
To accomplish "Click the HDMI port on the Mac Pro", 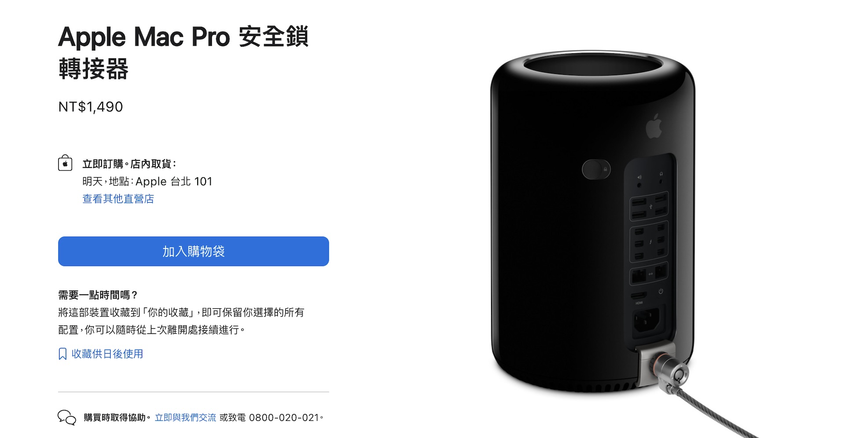I will point(639,296).
